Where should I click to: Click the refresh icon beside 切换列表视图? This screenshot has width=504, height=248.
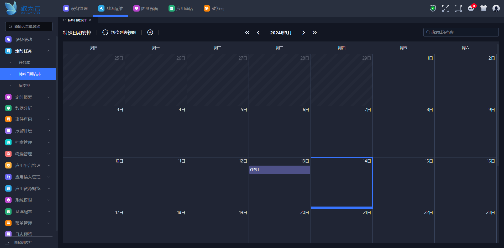click(x=105, y=32)
